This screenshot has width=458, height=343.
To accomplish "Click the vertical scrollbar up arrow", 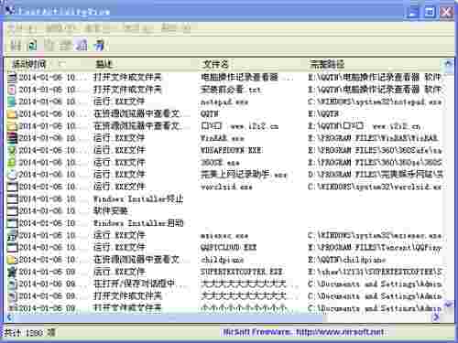I will pos(448,63).
